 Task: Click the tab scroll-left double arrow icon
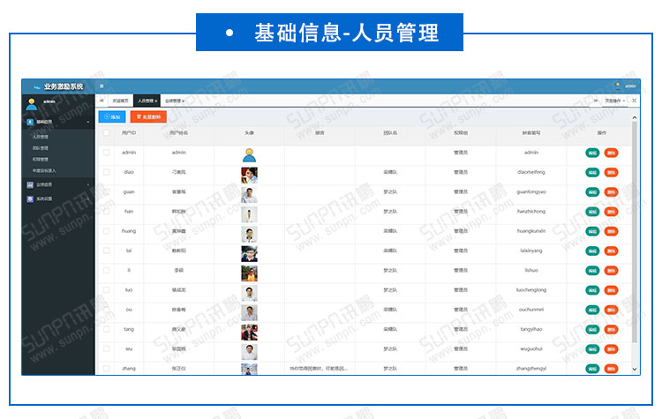tap(101, 101)
